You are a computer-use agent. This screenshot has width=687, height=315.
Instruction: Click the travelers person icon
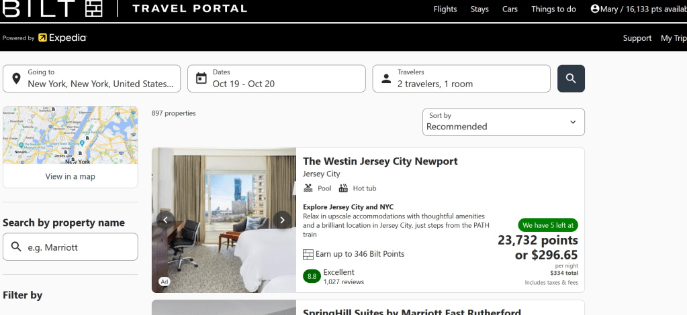coord(386,78)
